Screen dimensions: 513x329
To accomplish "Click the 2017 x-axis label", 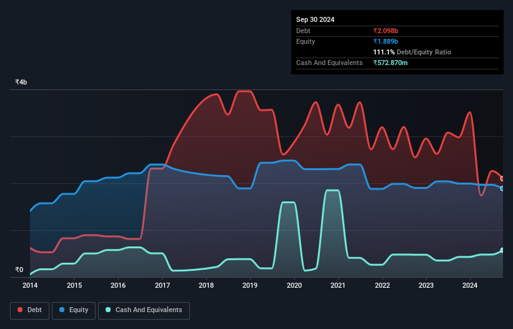I will pos(162,285).
